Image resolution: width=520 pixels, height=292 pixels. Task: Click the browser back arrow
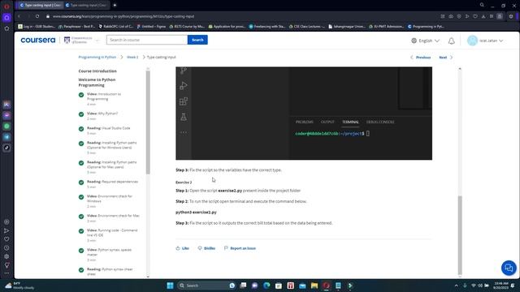click(x=19, y=16)
